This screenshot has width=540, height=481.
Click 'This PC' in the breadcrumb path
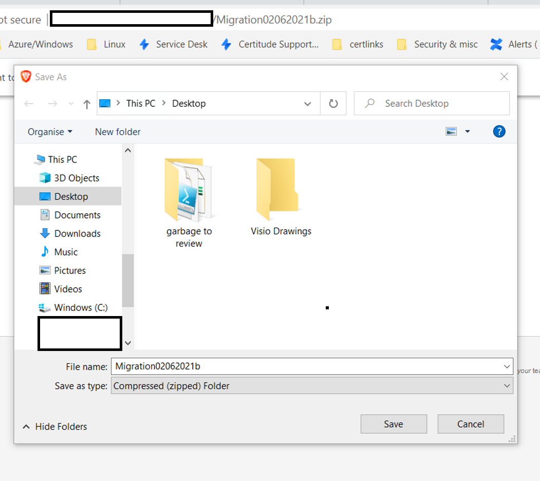coord(140,103)
